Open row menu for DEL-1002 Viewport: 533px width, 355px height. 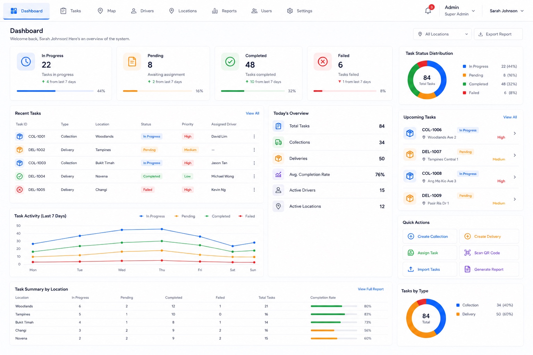click(254, 150)
